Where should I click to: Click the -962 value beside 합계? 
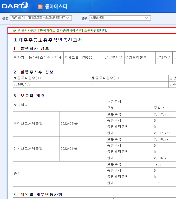[x=158, y=183]
